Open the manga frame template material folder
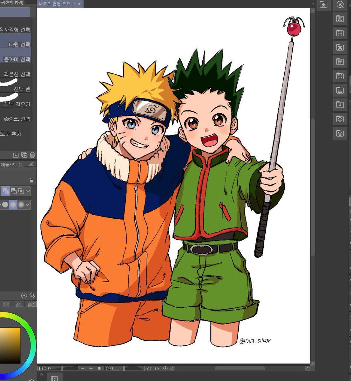351x381 pixels. click(340, 62)
